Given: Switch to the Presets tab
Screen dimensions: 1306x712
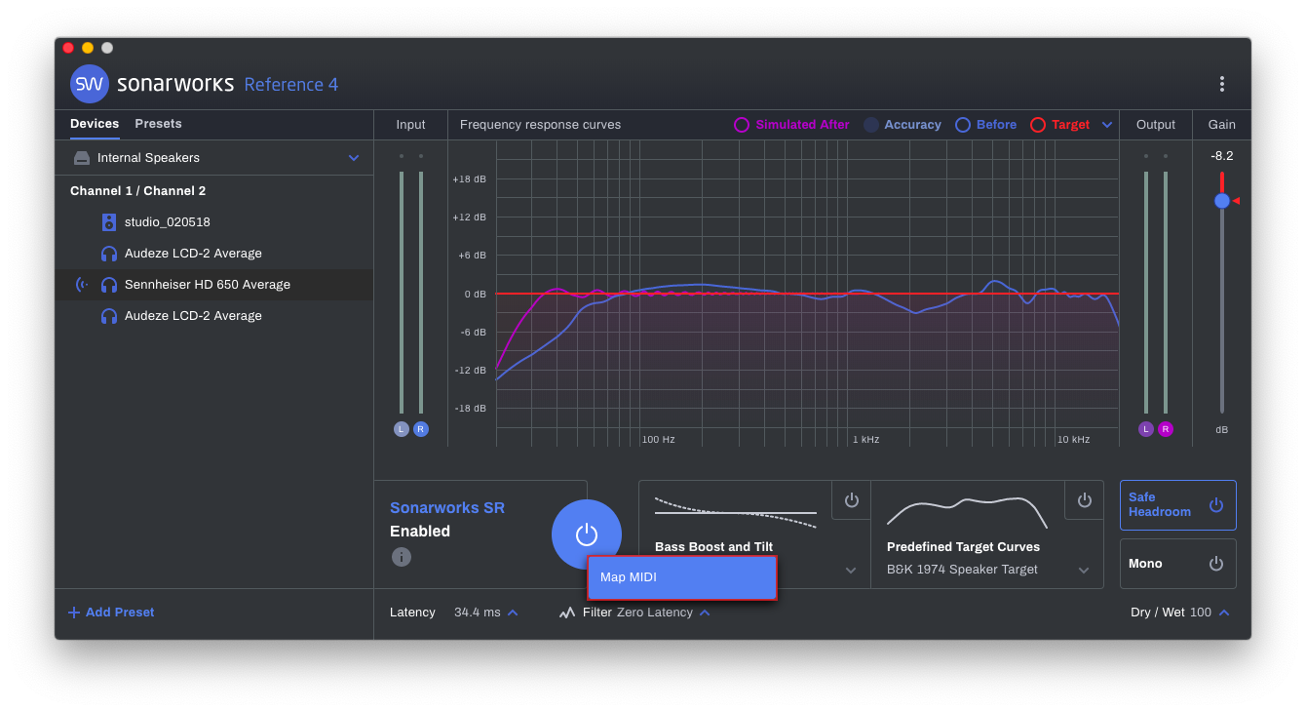Looking at the screenshot, I should click(158, 124).
